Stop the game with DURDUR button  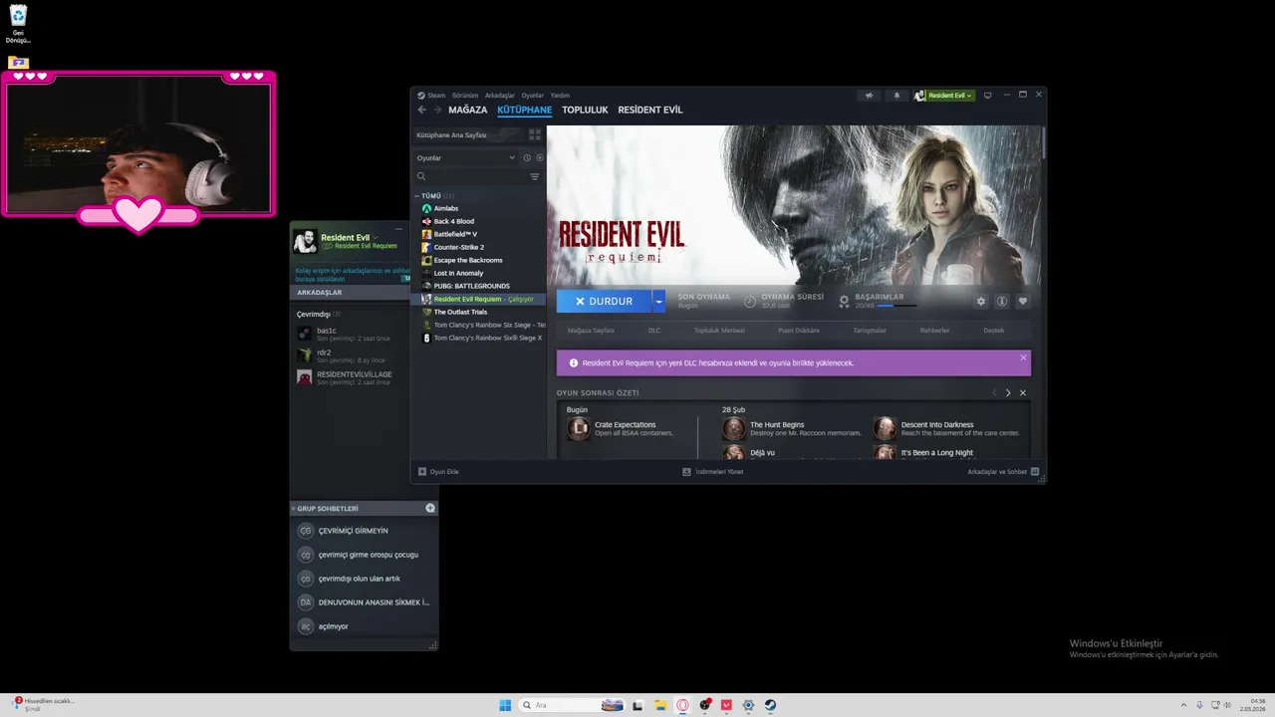(604, 301)
